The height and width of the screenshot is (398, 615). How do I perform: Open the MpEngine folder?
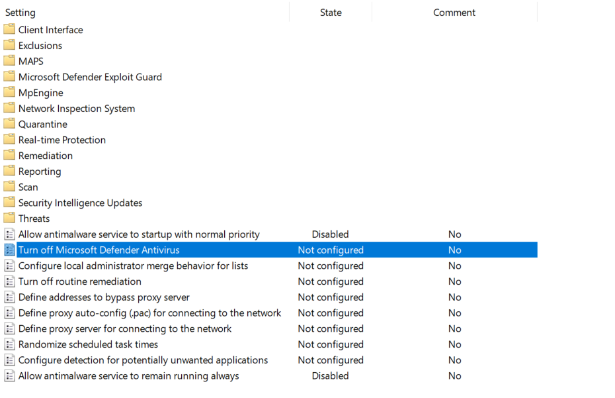[x=10, y=93]
